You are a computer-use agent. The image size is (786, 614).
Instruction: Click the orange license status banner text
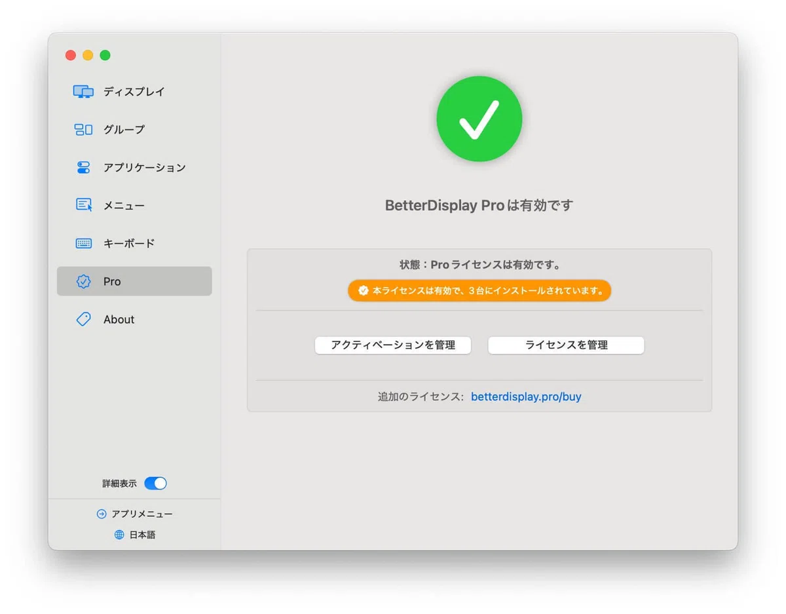(x=488, y=290)
